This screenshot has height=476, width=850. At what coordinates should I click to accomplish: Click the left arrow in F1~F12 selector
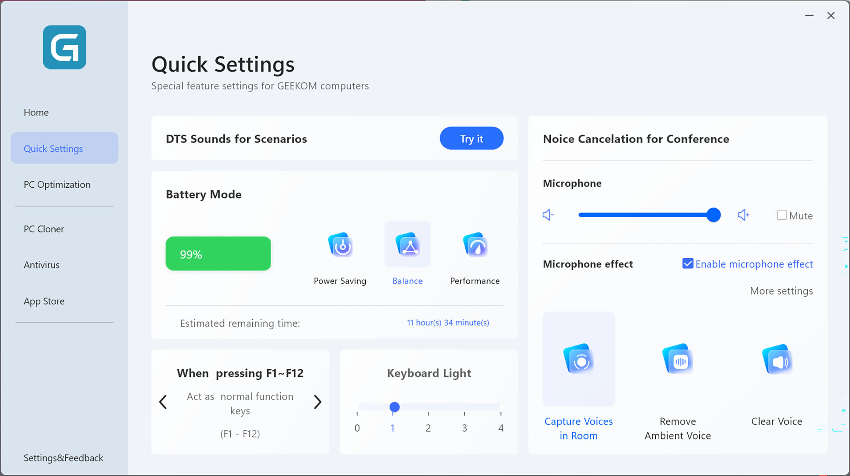coord(163,401)
